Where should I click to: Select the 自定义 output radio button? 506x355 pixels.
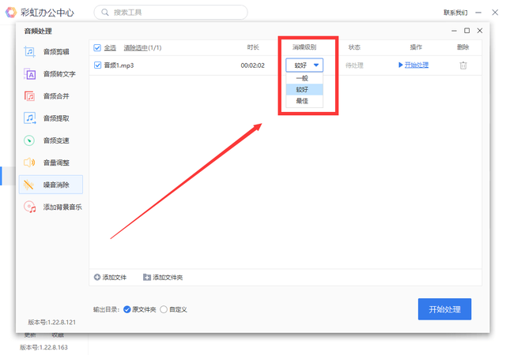tap(164, 309)
